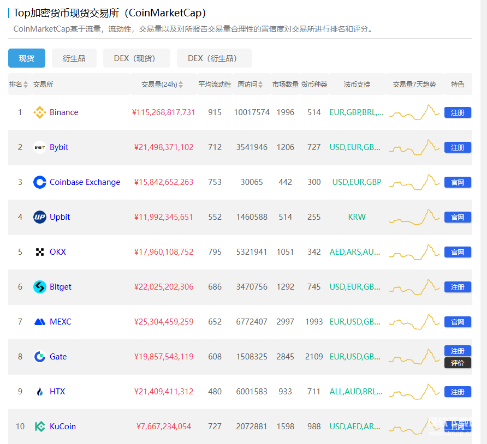The image size is (487, 444).
Task: Open the Gate exchange link
Action: [58, 357]
